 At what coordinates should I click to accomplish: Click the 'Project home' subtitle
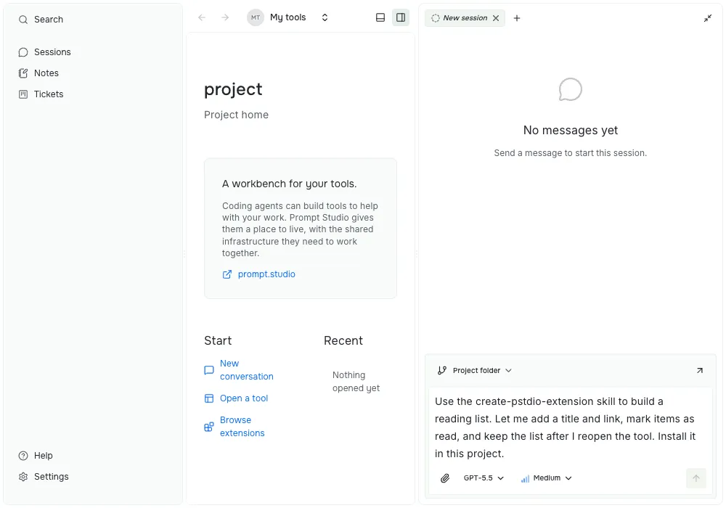click(236, 115)
